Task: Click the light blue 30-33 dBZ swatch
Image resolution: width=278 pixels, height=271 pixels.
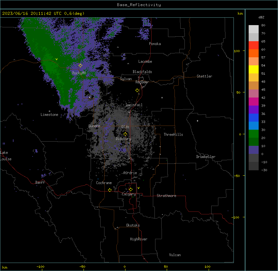Action: click(253, 126)
